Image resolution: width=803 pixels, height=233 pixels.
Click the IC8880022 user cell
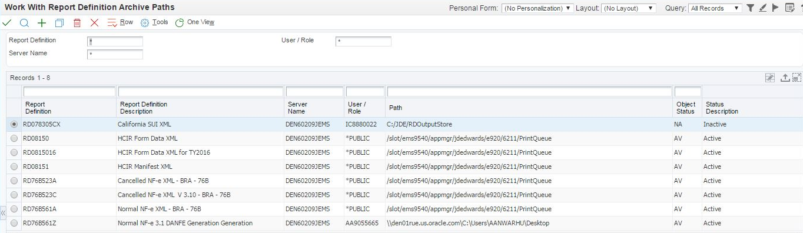pyautogui.click(x=361, y=124)
